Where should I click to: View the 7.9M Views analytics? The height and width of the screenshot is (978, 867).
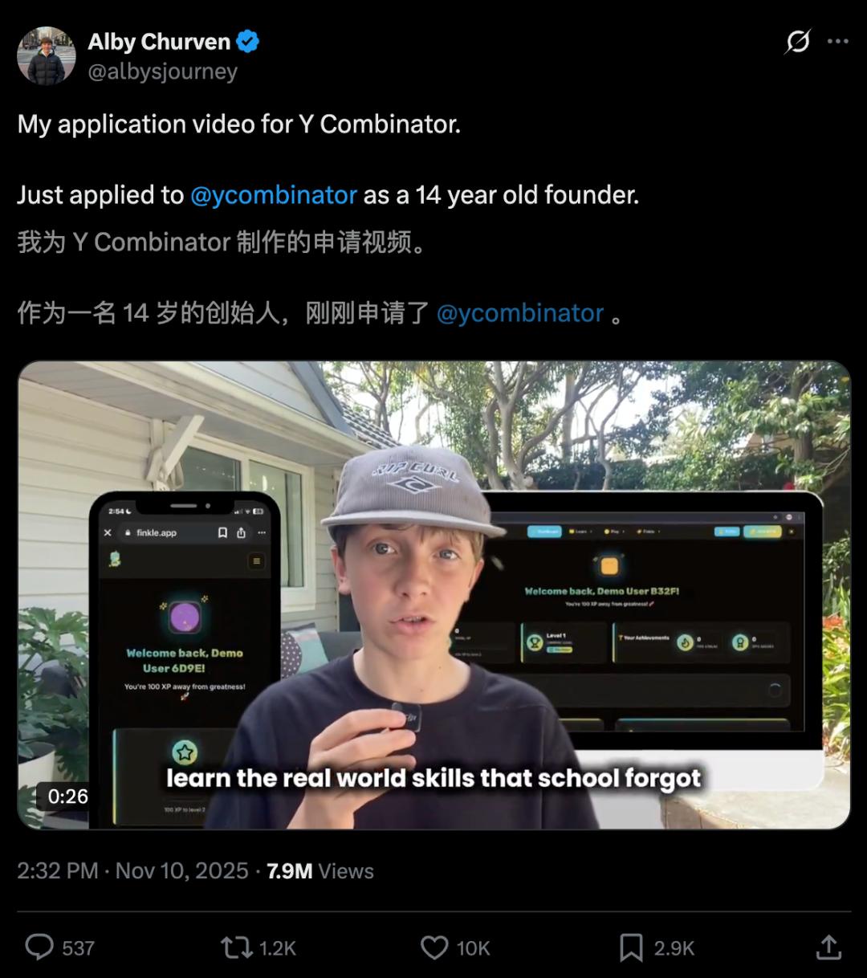click(320, 871)
